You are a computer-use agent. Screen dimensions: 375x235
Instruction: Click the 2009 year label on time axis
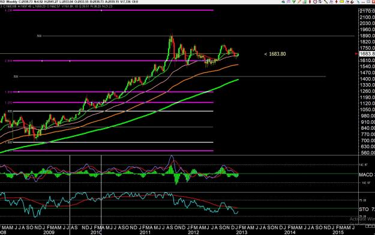49,233
